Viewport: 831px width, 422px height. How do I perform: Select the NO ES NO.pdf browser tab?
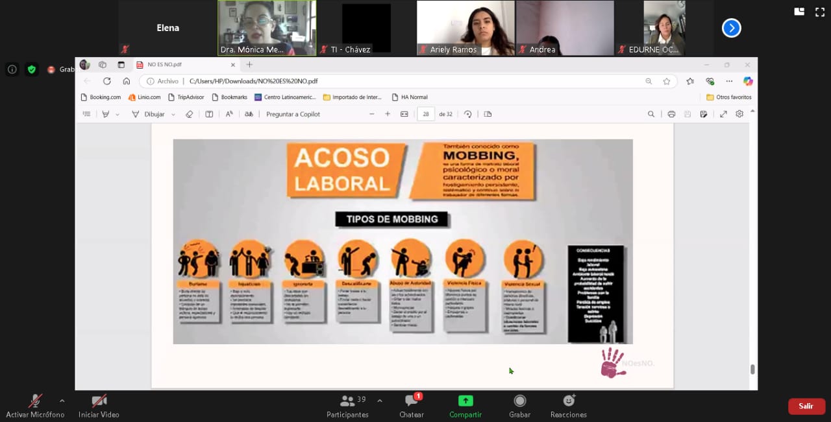[x=182, y=65]
